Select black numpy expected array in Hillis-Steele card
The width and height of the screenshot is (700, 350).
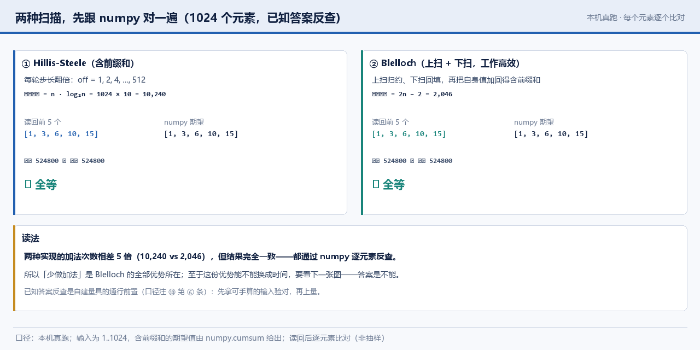[x=201, y=134]
